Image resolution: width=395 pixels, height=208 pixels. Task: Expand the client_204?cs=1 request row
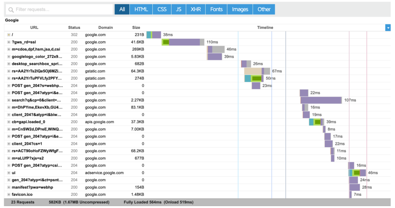pyautogui.click(x=8, y=144)
